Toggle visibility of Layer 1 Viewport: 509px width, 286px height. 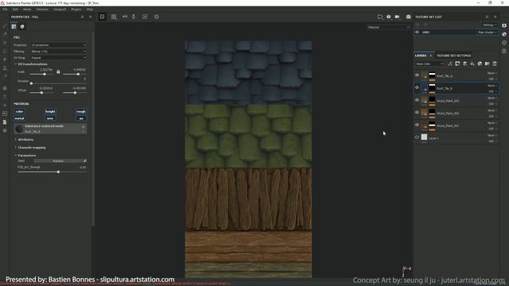(x=417, y=137)
